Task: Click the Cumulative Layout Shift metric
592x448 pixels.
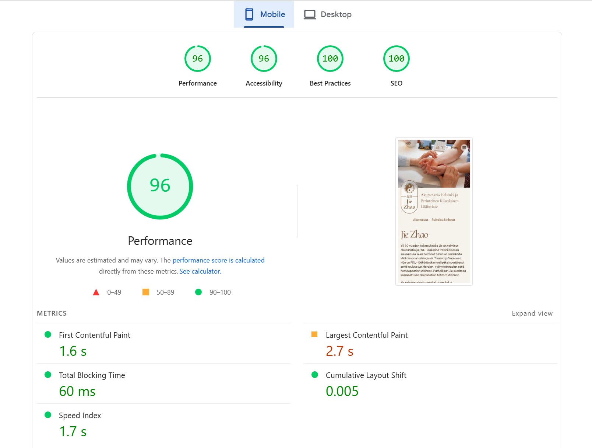Action: click(366, 375)
